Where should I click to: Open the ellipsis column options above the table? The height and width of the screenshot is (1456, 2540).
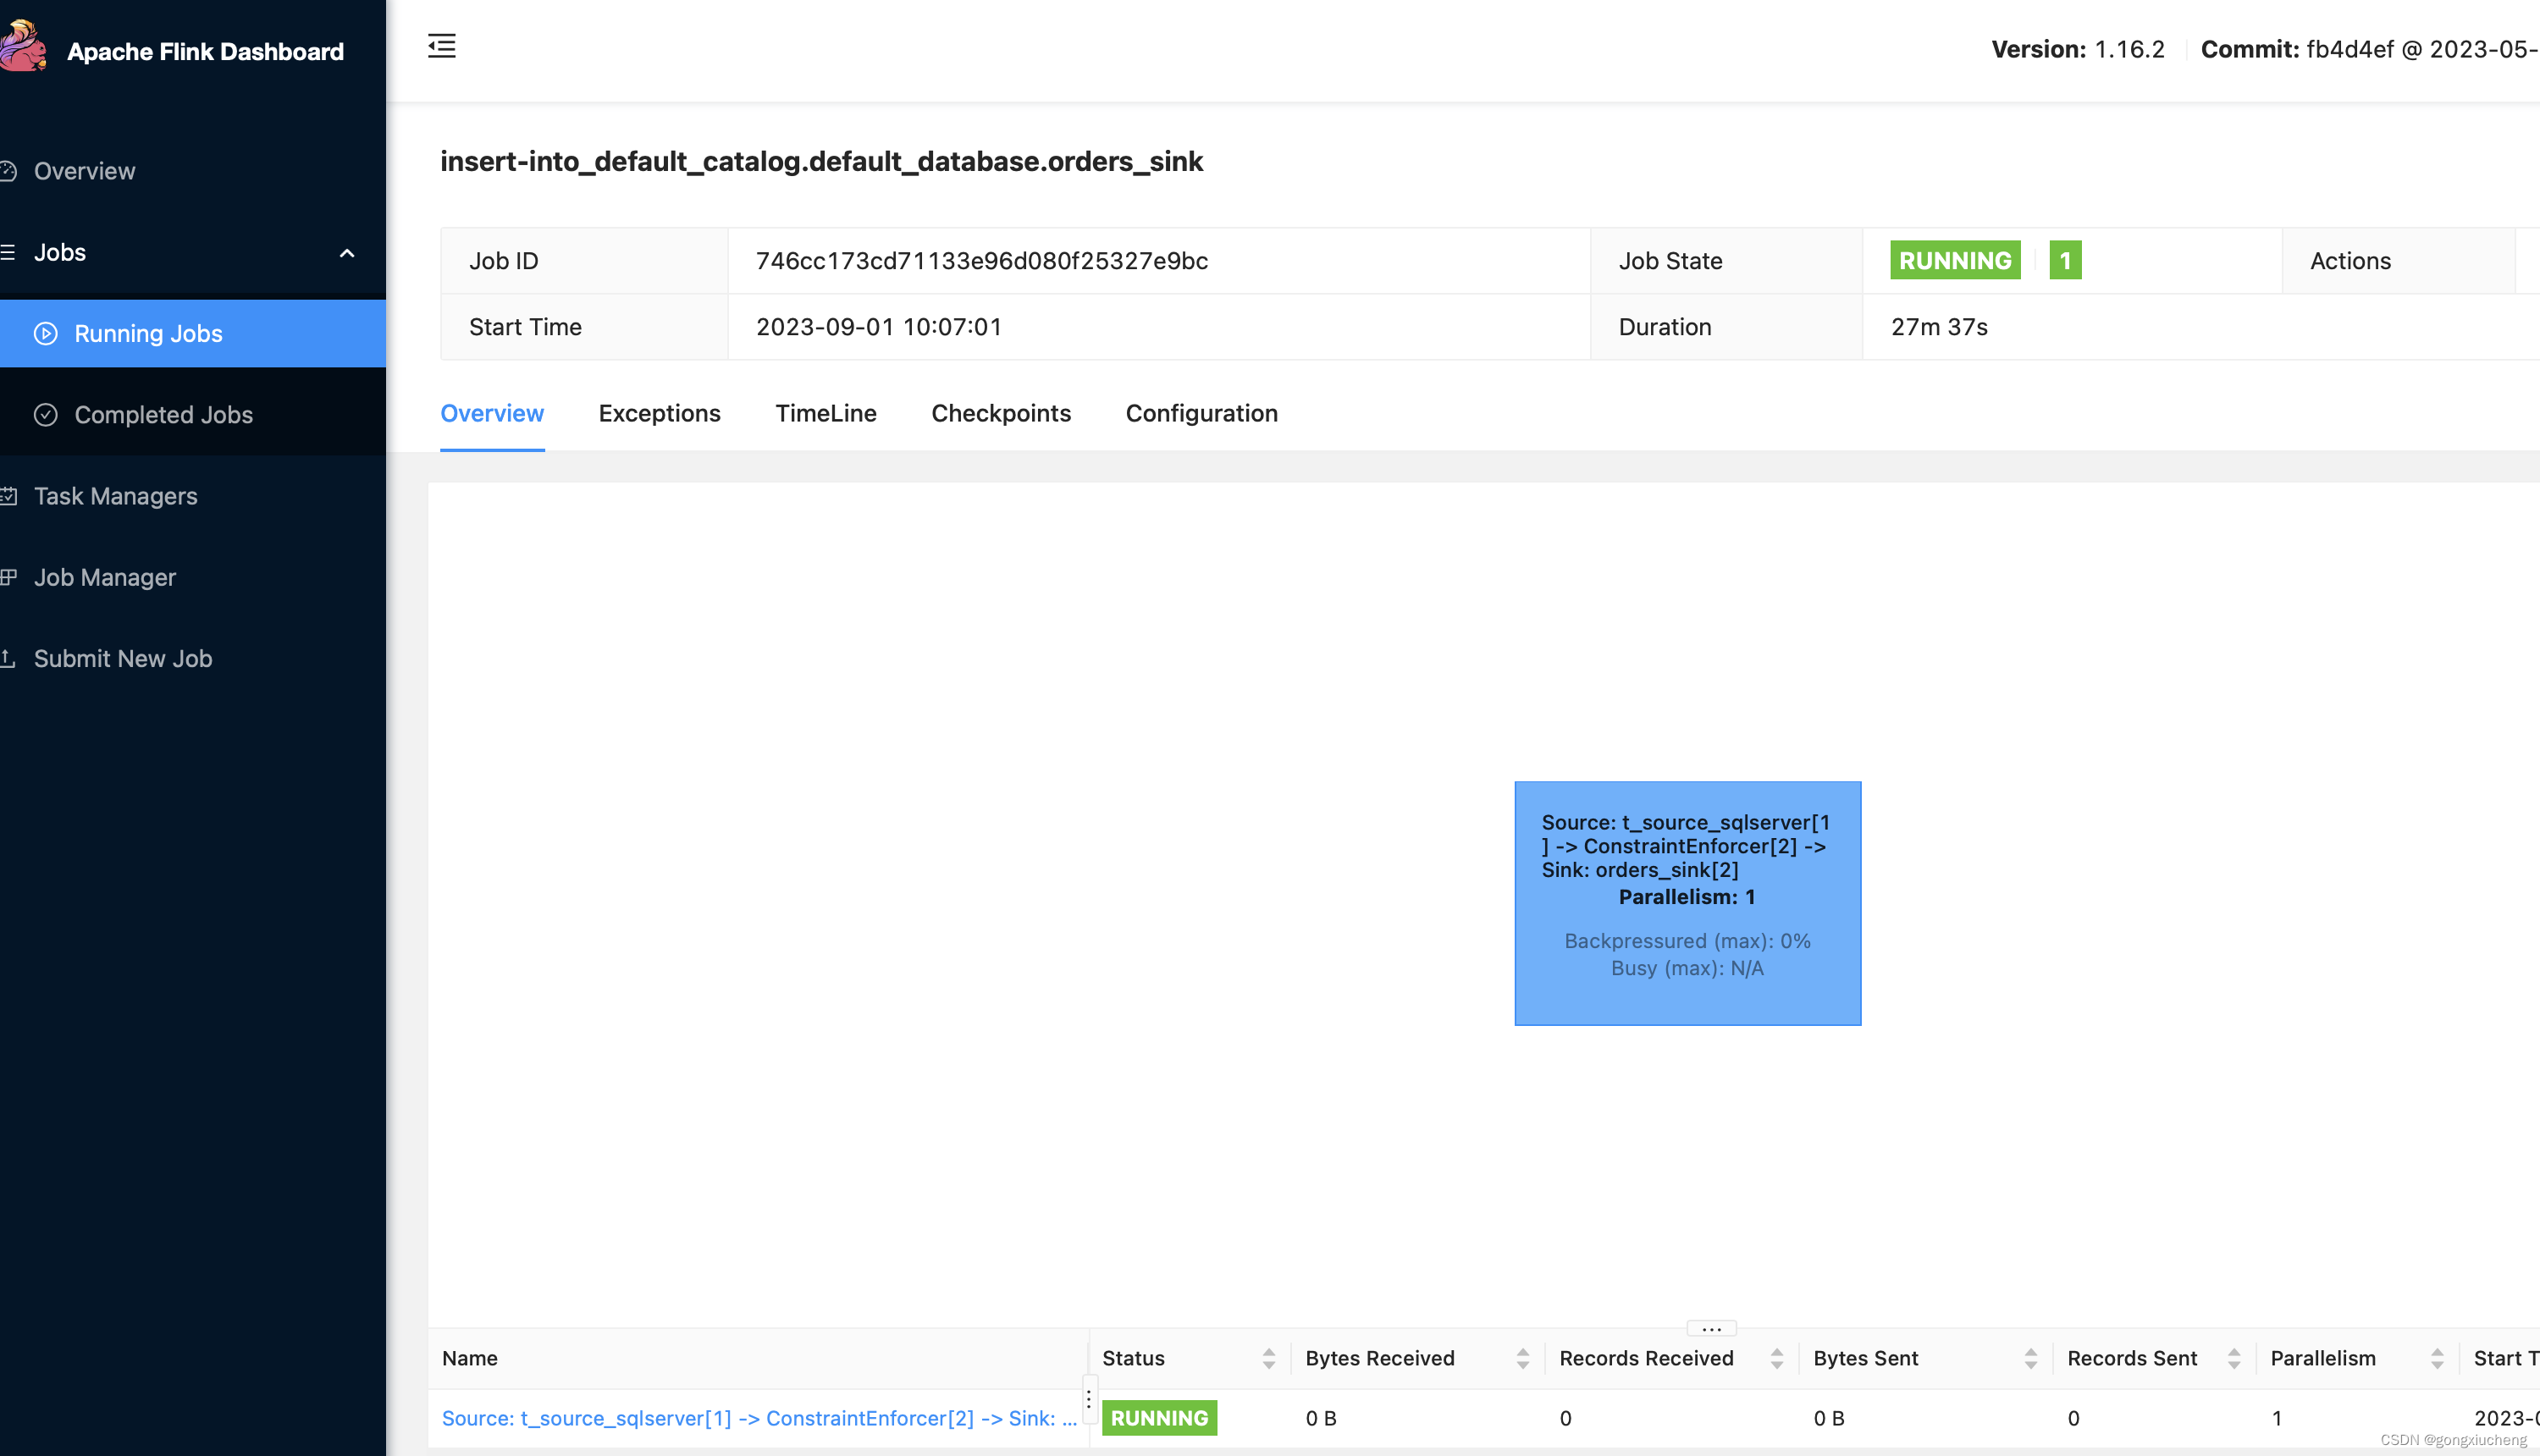point(1710,1328)
